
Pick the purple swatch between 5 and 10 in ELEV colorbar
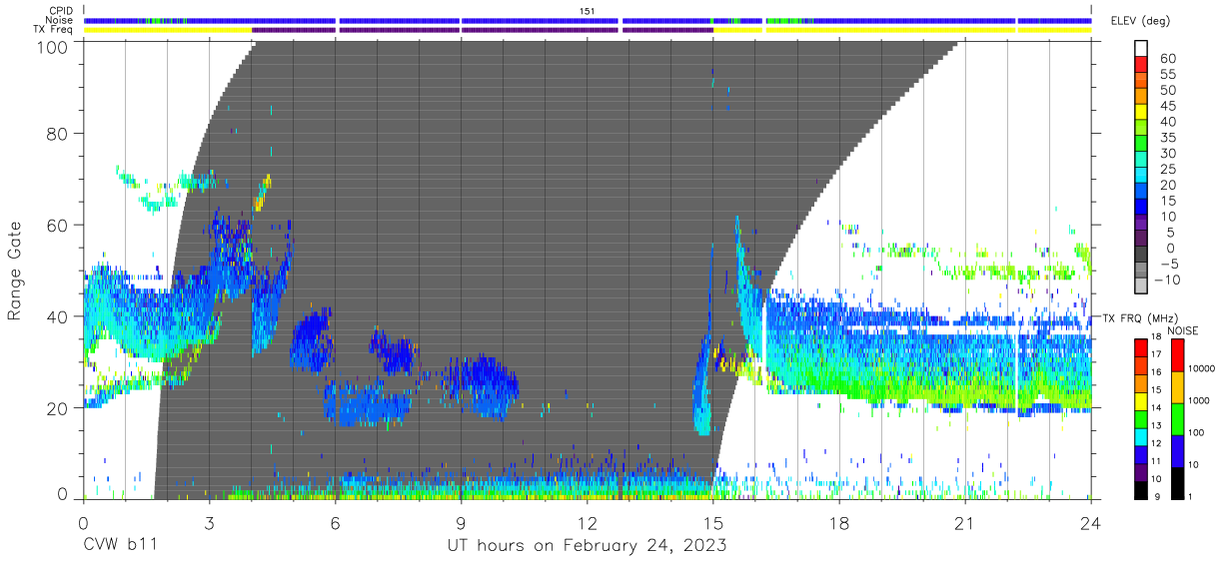1141,224
